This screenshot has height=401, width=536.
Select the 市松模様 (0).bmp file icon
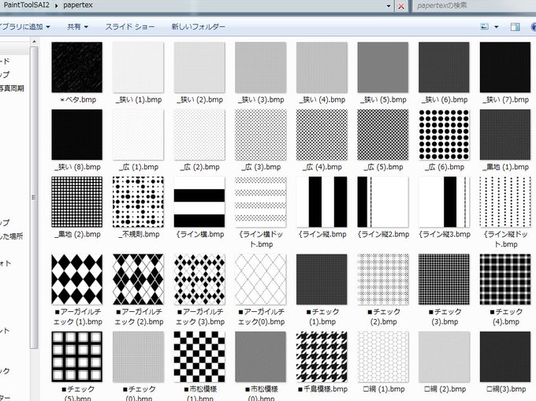(260, 357)
